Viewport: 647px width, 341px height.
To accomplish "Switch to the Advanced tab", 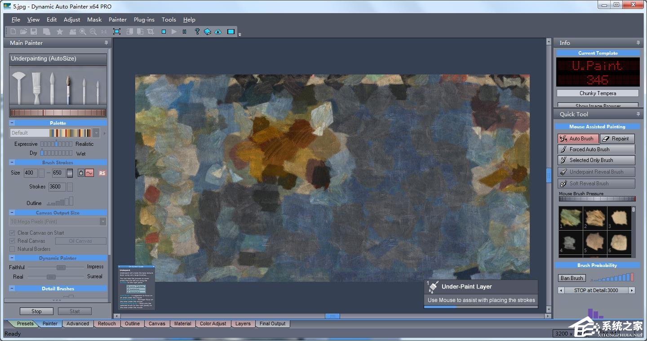I will (78, 324).
